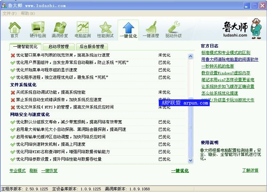Open the 性能测试 performance test icon

coord(105,30)
